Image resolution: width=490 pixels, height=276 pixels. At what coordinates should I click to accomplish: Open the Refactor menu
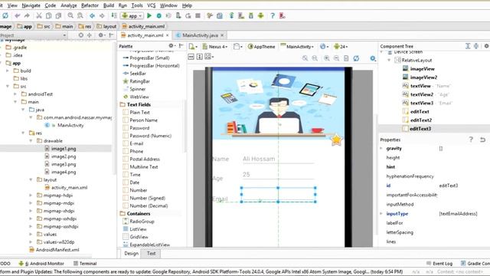point(90,5)
